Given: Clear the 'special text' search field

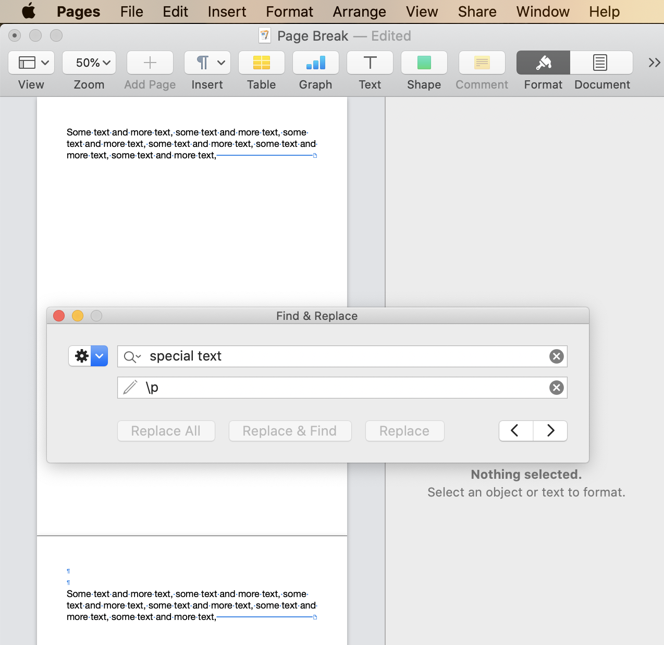Looking at the screenshot, I should (556, 356).
